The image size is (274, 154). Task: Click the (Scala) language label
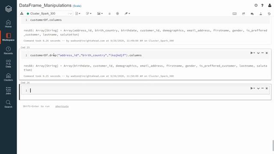(x=77, y=6)
